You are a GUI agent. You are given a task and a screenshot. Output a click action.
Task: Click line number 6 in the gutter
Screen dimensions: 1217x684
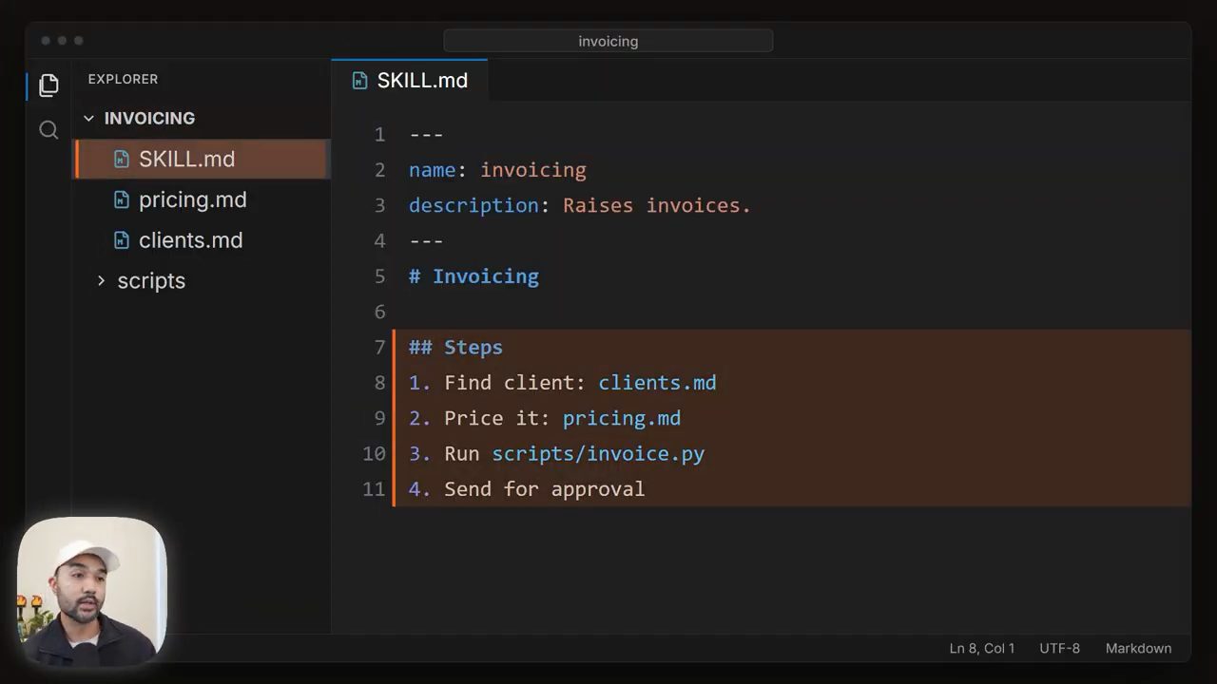pos(379,313)
